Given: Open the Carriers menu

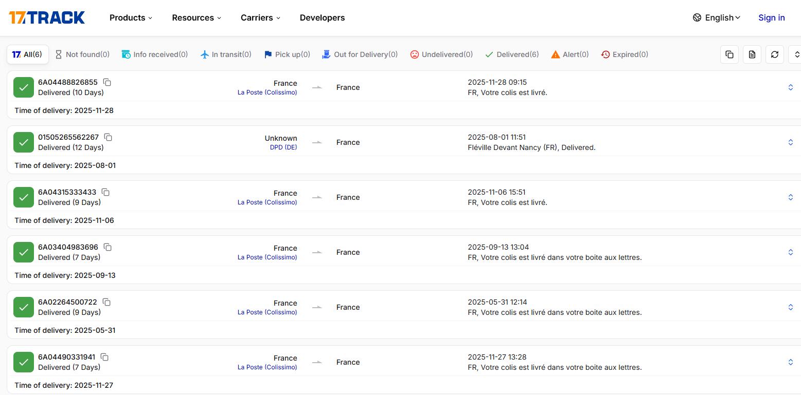Looking at the screenshot, I should pyautogui.click(x=260, y=17).
